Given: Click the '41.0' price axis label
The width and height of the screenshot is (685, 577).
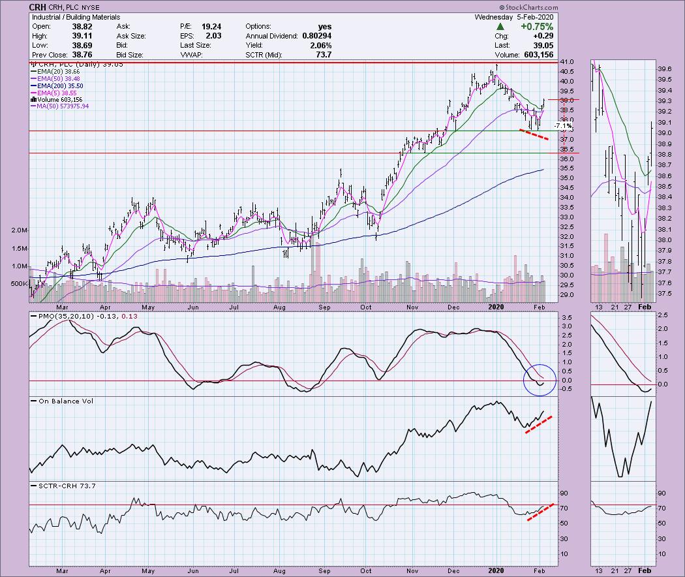Looking at the screenshot, I should 568,62.
